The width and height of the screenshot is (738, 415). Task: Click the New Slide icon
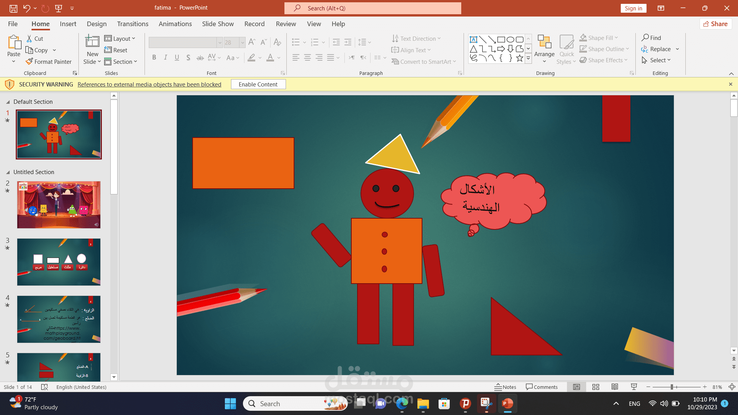point(92,41)
